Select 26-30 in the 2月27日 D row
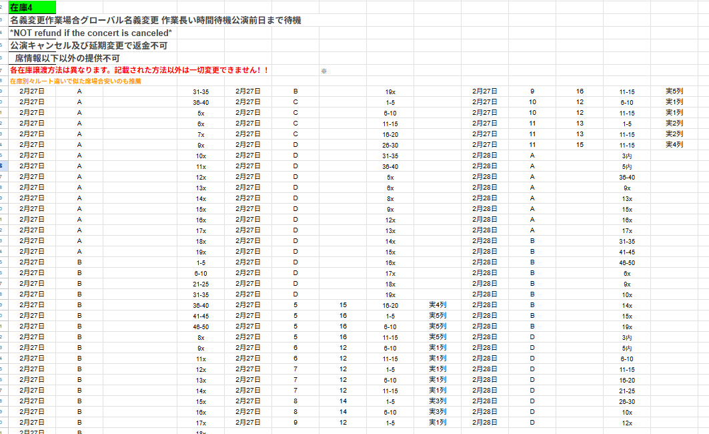Screen dimensions: 709x434 [x=390, y=146]
